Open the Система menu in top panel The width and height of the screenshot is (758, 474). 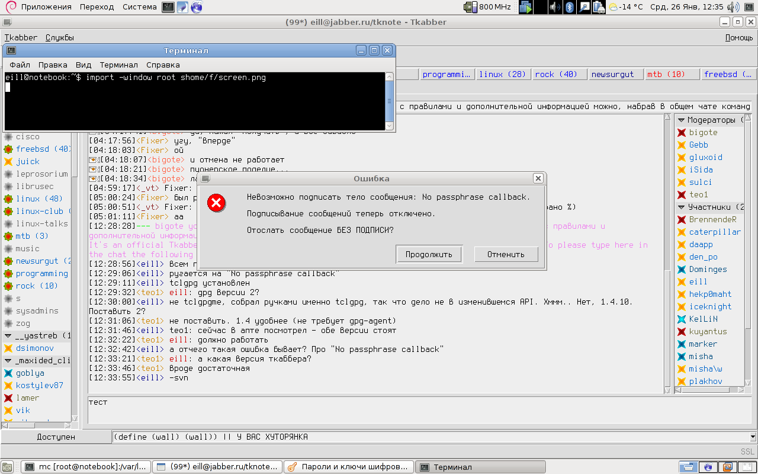point(140,7)
